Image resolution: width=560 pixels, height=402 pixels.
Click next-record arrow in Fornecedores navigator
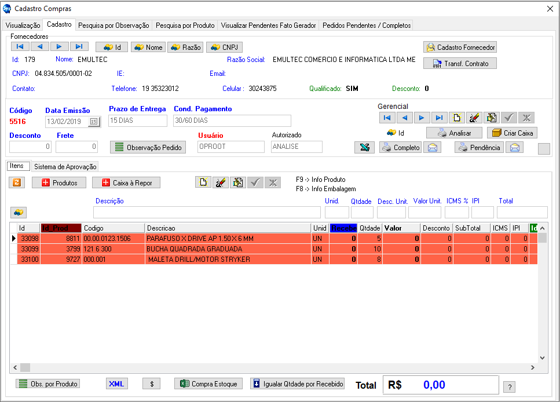[59, 47]
